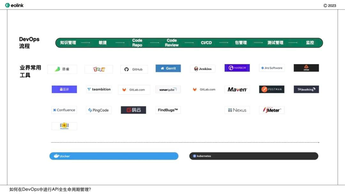This screenshot has width=345, height=194.
Task: Select the Code Review pipeline stage
Action: pos(171,43)
